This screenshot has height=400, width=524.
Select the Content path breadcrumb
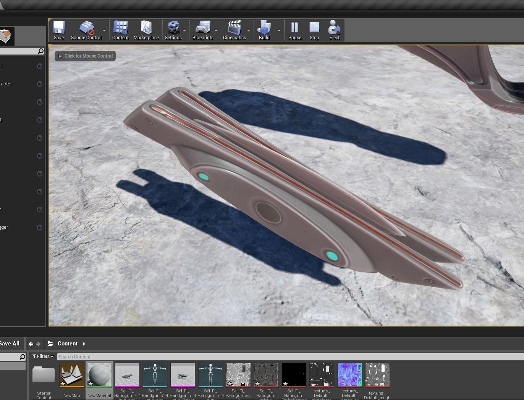[x=68, y=344]
